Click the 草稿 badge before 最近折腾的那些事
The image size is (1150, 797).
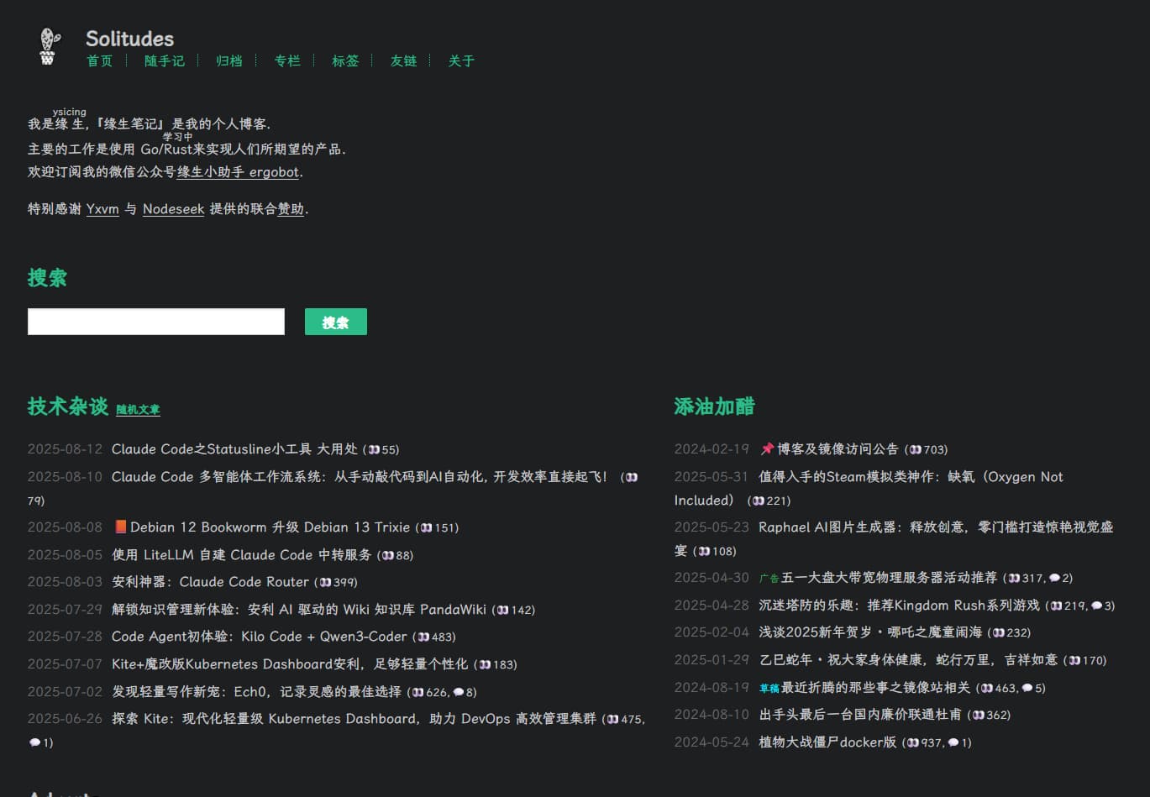769,689
